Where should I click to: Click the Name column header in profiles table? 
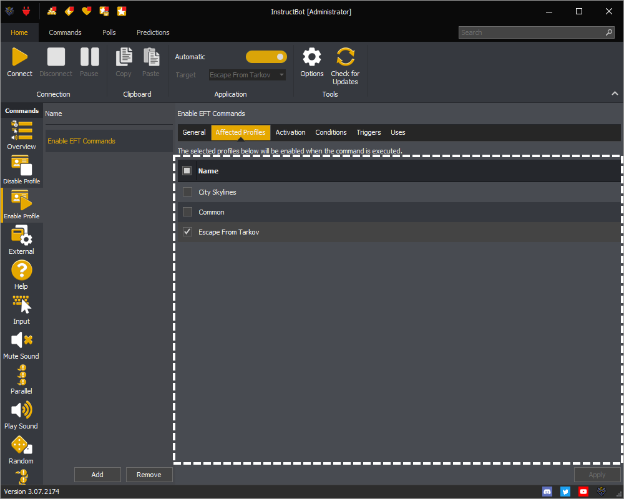pos(208,171)
